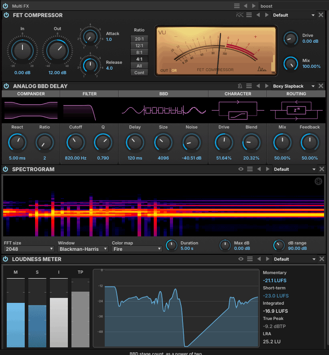Viewport: 329px width, 355px height.
Task: Click the compressor Out gain knob
Action: pyautogui.click(x=58, y=50)
